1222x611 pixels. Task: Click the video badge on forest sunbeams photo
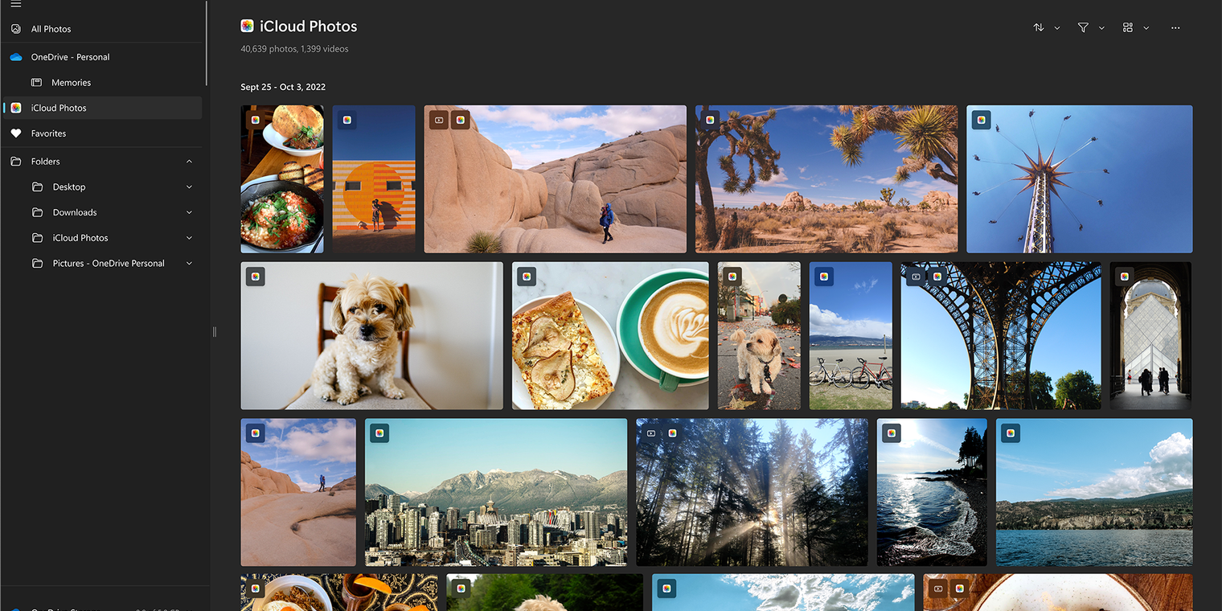(651, 433)
